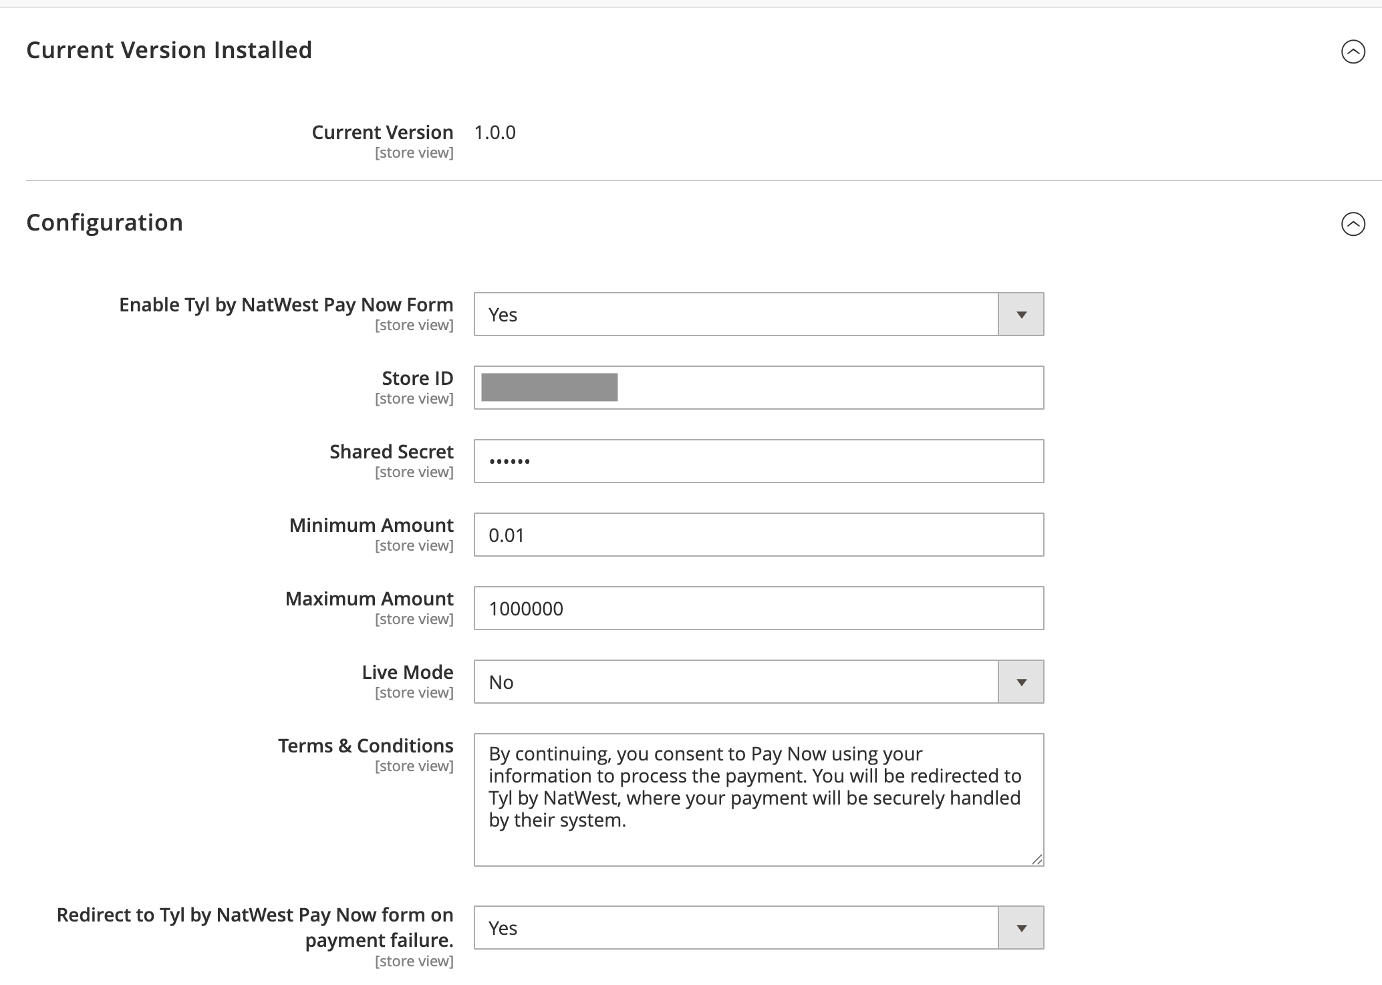Viewport: 1382px width, 985px height.
Task: Click the [store view] label under Current Version
Action: coord(415,152)
